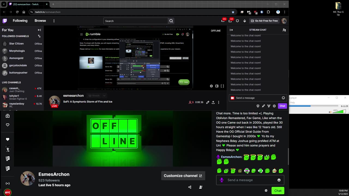
Task: Open the user profile avatar menu
Action: [284, 21]
